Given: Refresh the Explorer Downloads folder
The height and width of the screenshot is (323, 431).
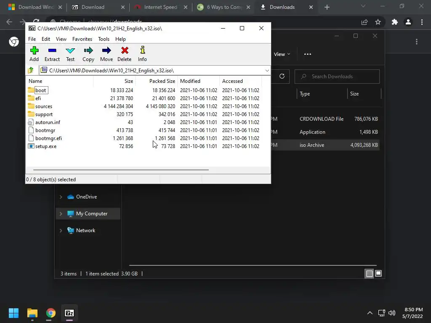Looking at the screenshot, I should click(x=282, y=76).
